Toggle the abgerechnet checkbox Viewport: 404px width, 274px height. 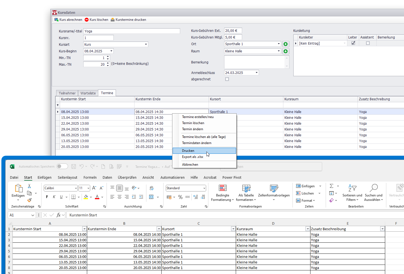click(x=227, y=79)
